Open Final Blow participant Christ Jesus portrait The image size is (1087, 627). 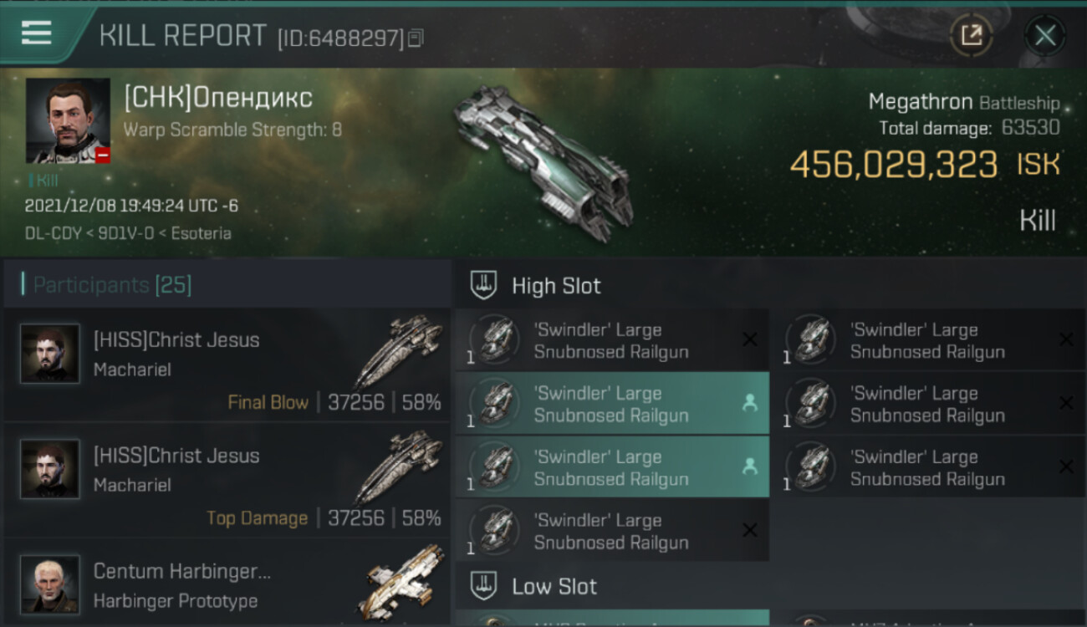point(50,354)
